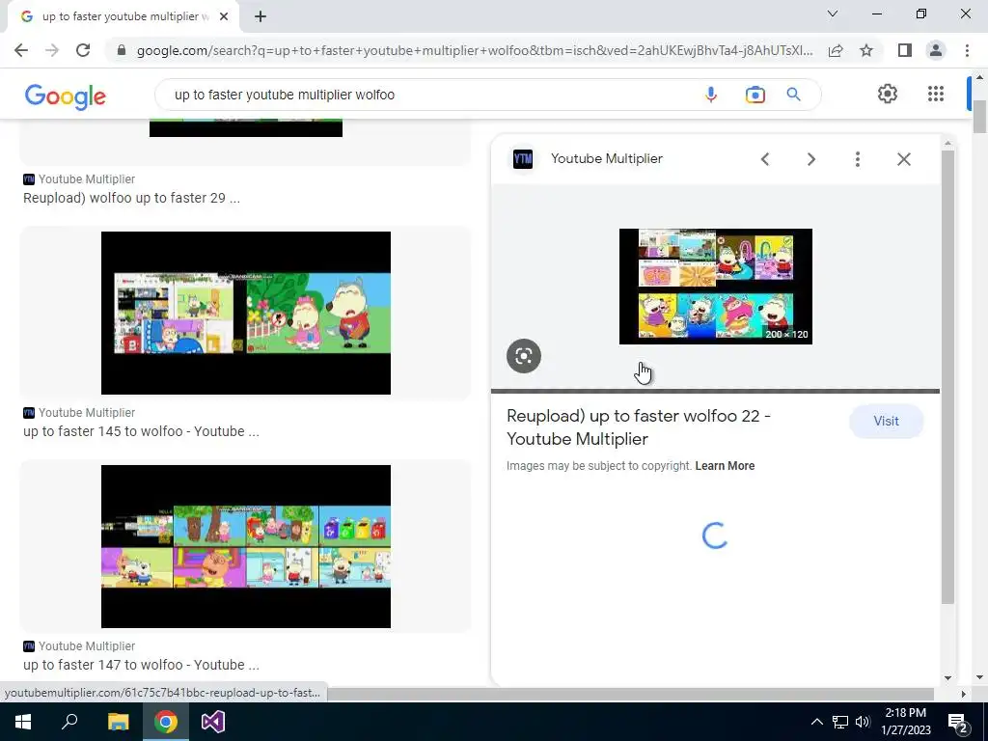The width and height of the screenshot is (988, 741).
Task: Select the 'up to faster youtube multiplier' tab
Action: 124,16
